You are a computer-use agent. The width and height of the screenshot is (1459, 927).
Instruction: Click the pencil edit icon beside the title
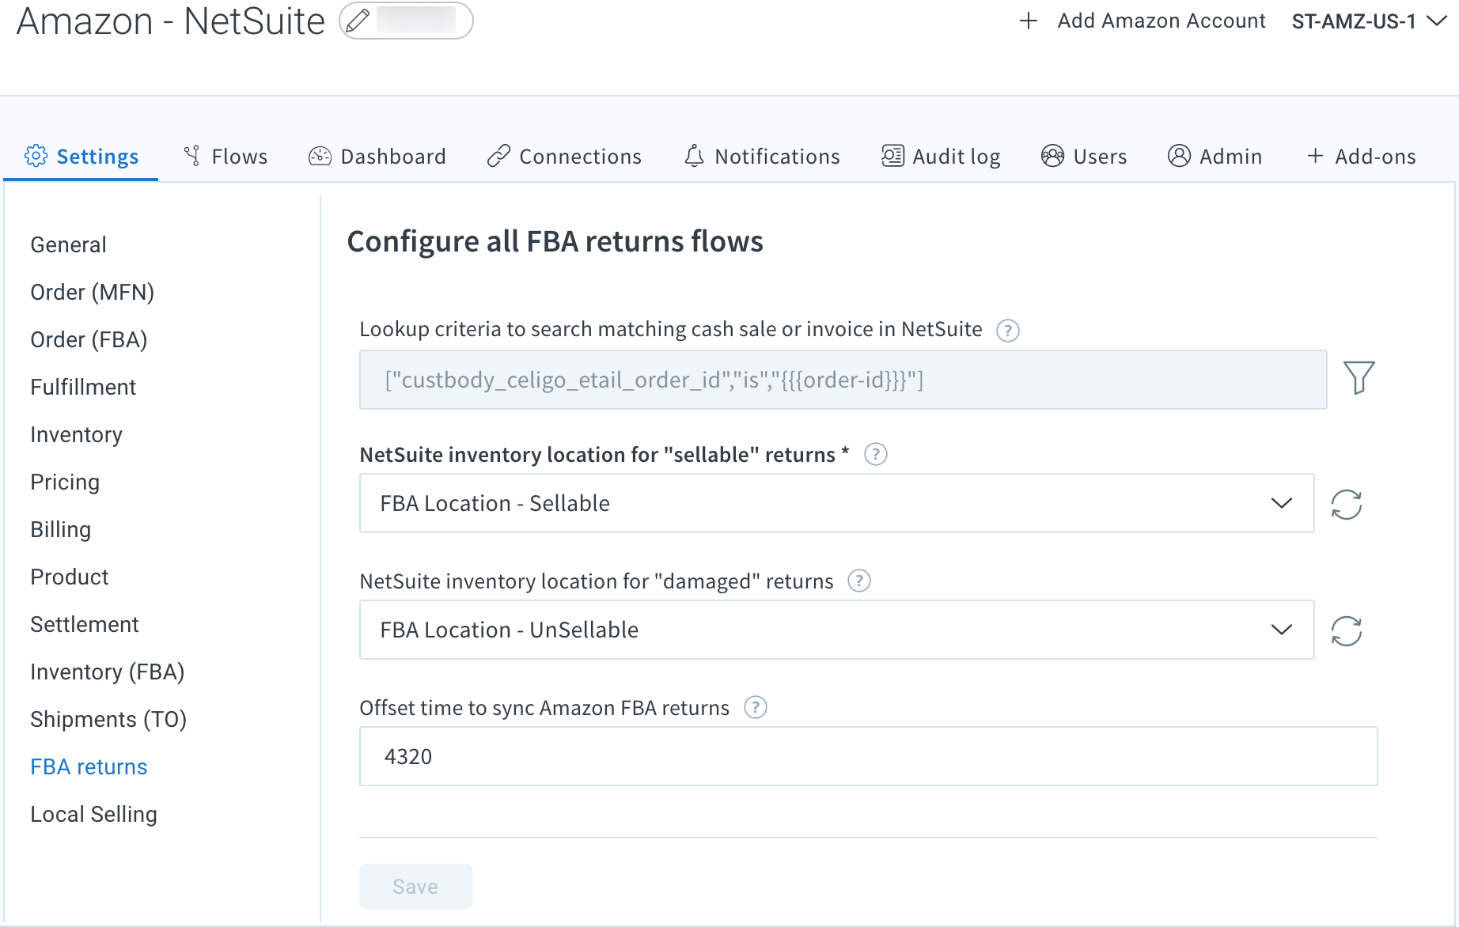358,21
